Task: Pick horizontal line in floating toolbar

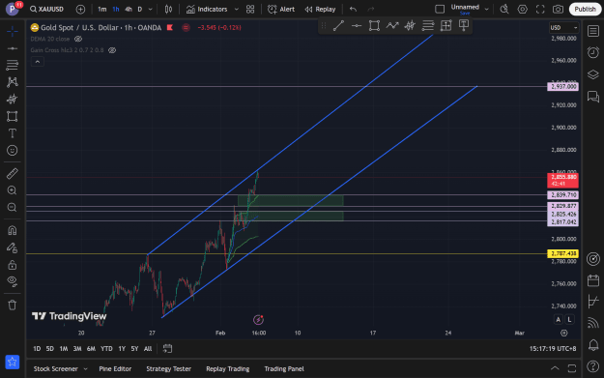Action: tap(357, 26)
